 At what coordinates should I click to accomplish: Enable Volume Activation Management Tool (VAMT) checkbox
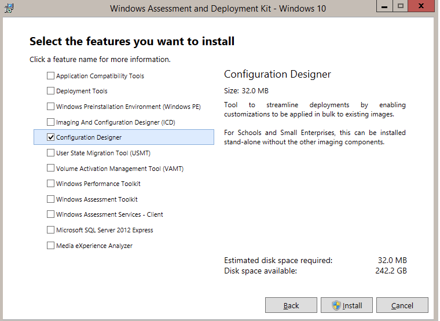pos(50,168)
